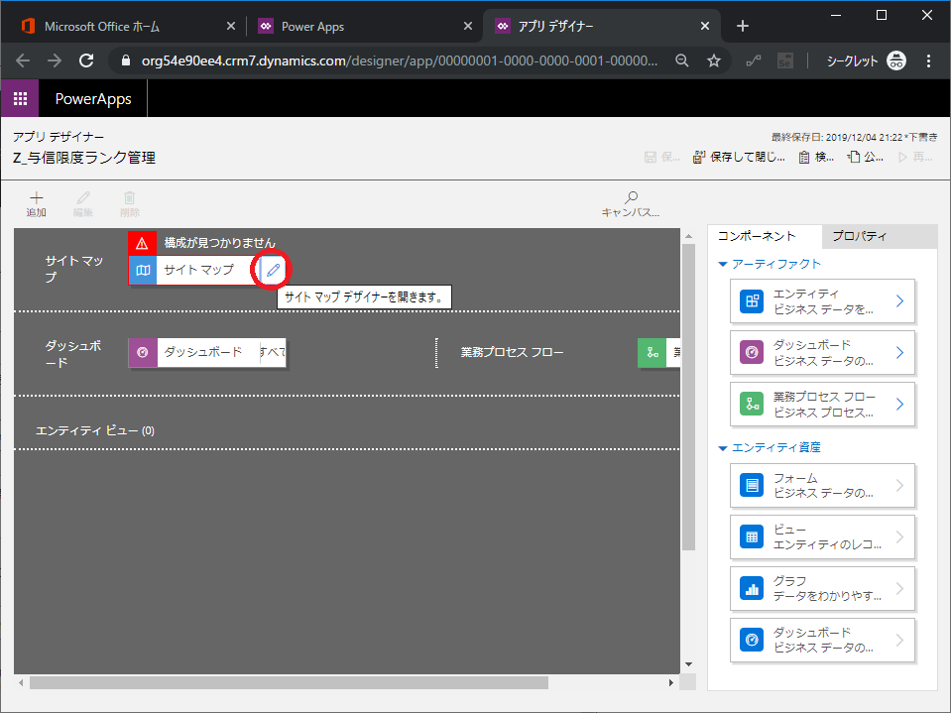Image resolution: width=951 pixels, height=713 pixels.
Task: Click the canvas scroll down arrow
Action: pos(688,664)
